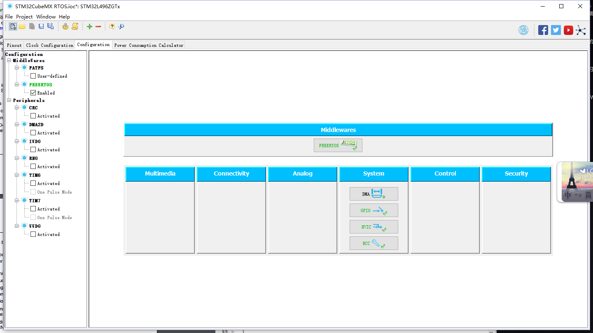Click the greyed-out copy document toolbar icon
593x333 pixels.
(32, 26)
